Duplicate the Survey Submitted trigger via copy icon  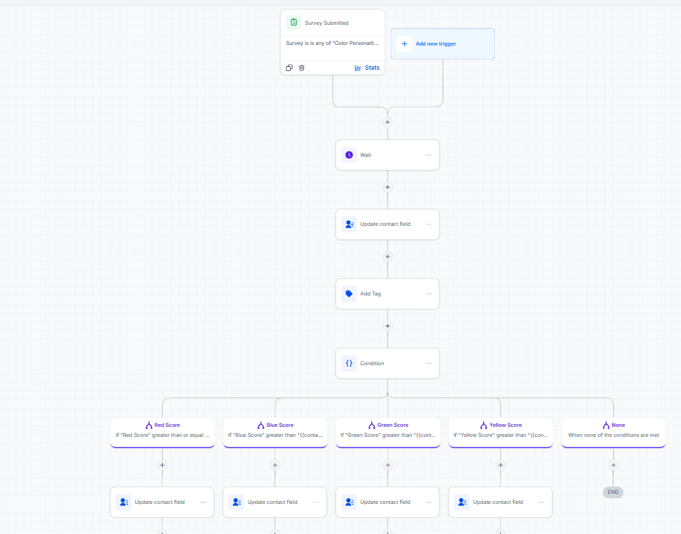(x=289, y=68)
